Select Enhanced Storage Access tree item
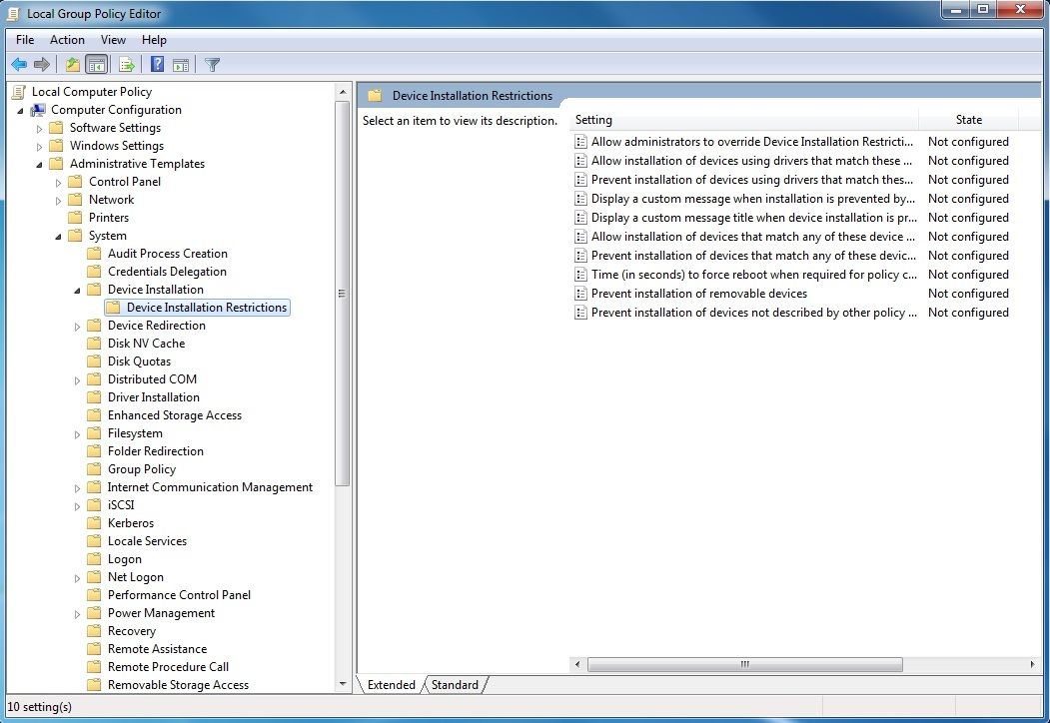 coord(175,415)
